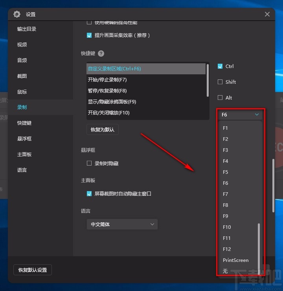283x291 pixels.
Task: Click the key dropdown list scrollbar
Action: (x=259, y=249)
